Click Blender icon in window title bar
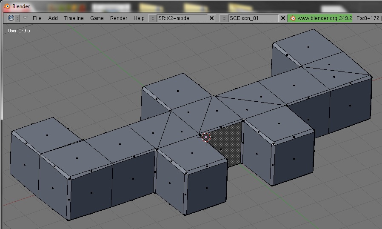This screenshot has height=229, width=382. point(7,6)
